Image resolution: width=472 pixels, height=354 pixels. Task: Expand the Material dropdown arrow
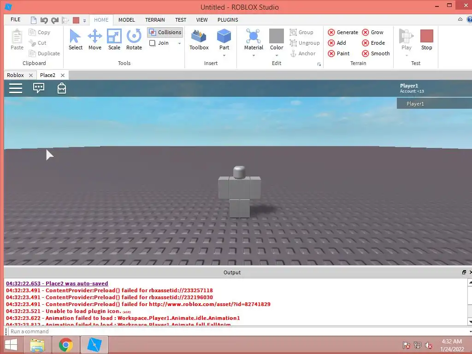point(254,55)
